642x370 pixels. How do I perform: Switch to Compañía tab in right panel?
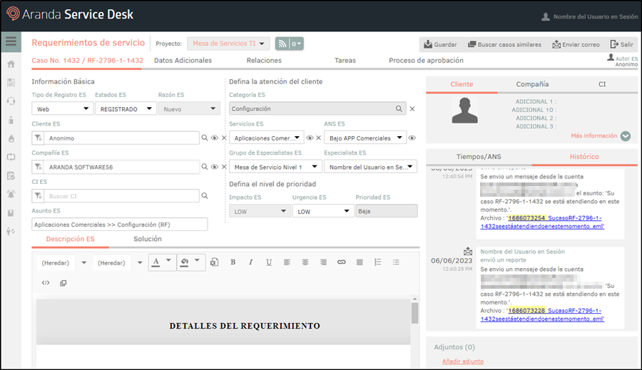[532, 84]
